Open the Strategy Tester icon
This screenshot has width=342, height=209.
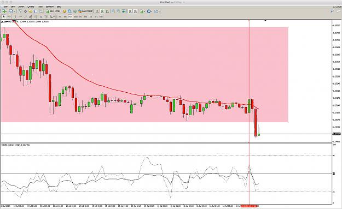(41, 11)
